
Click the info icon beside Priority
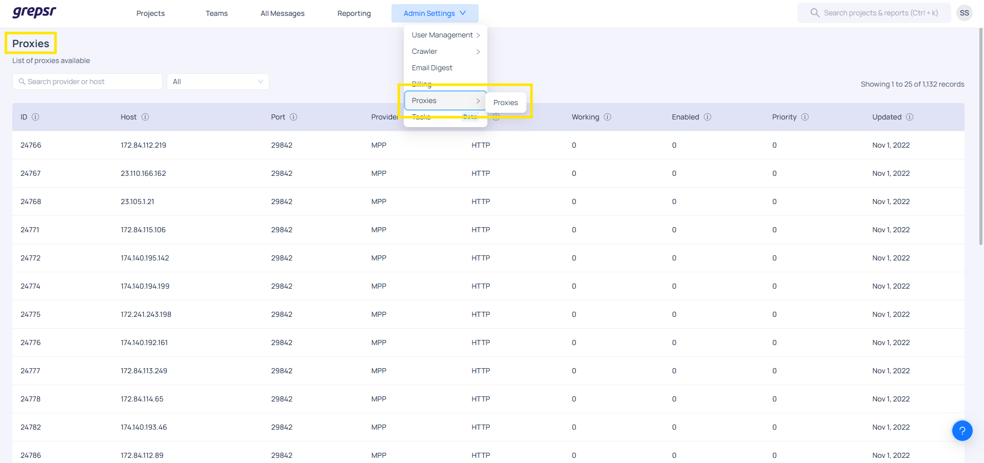(x=805, y=117)
